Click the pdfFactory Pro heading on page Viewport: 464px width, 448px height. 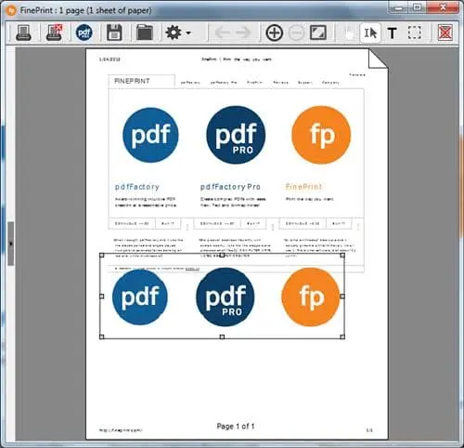(230, 187)
